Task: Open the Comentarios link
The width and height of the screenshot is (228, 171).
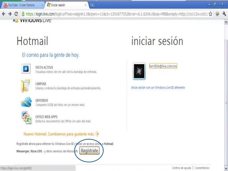Action: [202, 168]
